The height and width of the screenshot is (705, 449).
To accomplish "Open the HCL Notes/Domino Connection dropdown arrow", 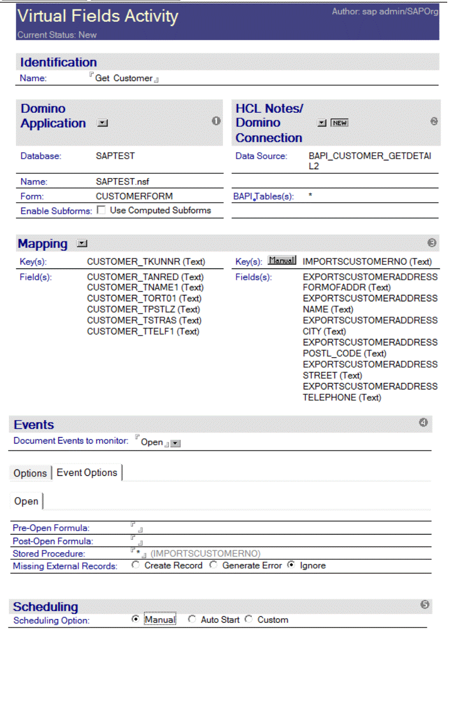I will (322, 123).
